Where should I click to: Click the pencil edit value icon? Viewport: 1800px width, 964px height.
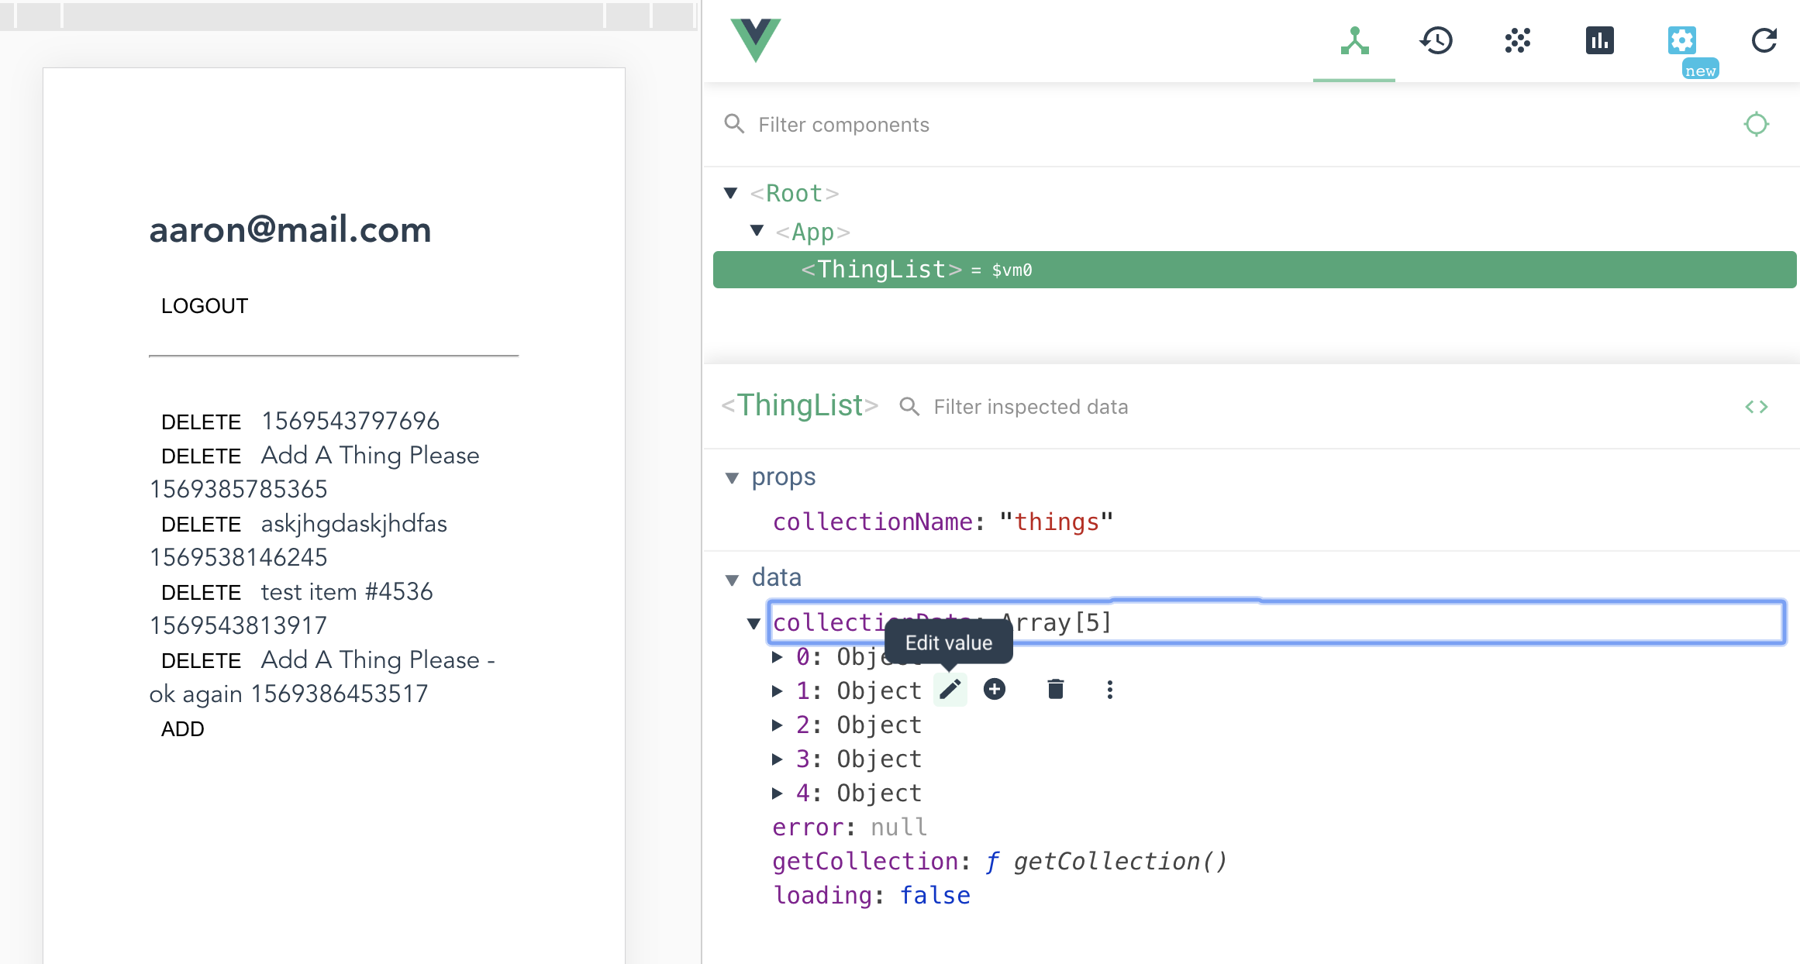tap(950, 689)
